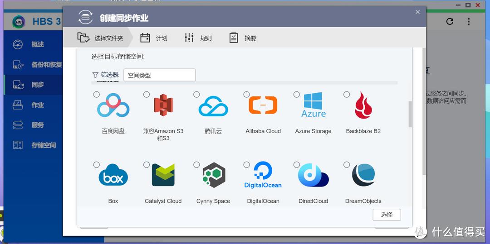Go to the Plan (计划) wizard step
Viewport: 490px width, 244px height.
(154, 38)
